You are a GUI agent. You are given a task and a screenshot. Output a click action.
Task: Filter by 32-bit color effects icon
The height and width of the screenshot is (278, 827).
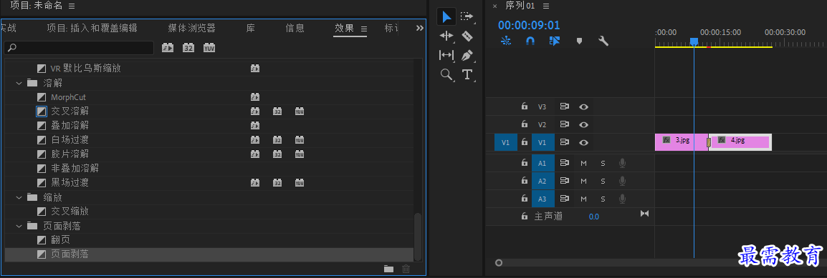pos(188,48)
